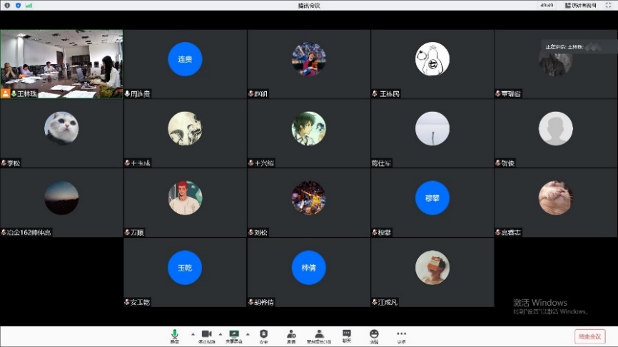Expand the share screen options arrow
This screenshot has width=618, height=347.
pyautogui.click(x=248, y=333)
